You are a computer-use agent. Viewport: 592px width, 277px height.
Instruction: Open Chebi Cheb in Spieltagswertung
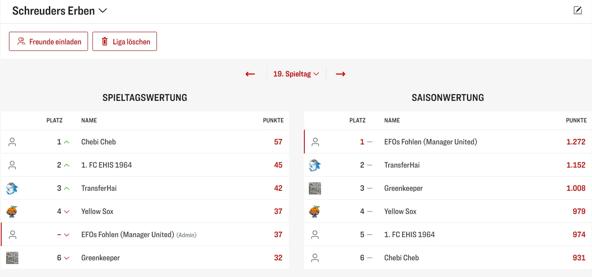[x=99, y=142]
